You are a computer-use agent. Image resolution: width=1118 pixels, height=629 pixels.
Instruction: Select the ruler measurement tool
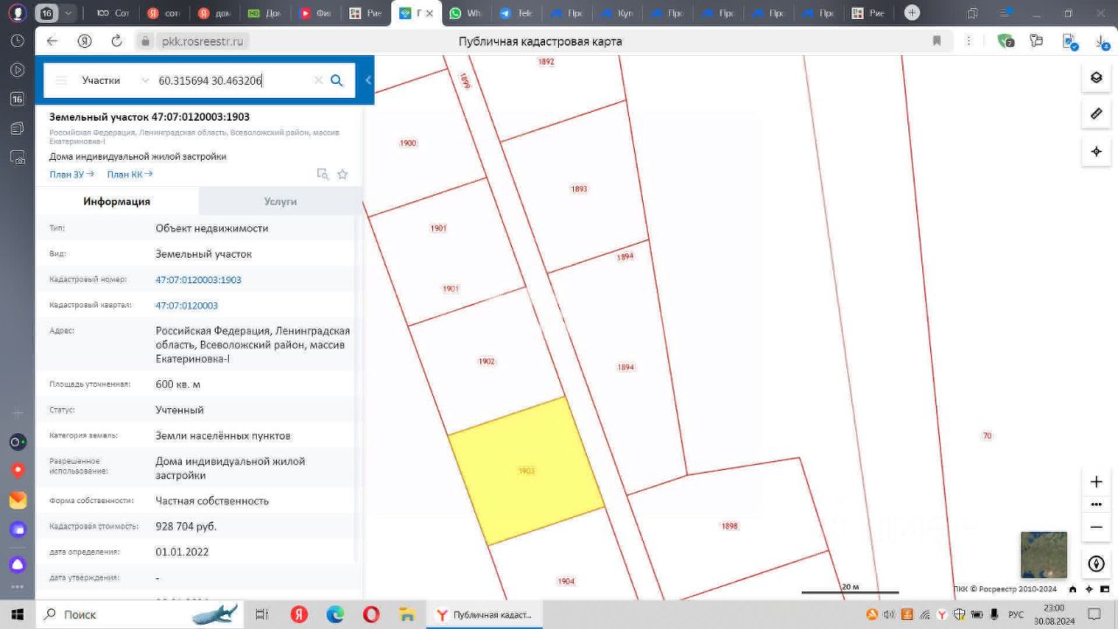point(1096,114)
